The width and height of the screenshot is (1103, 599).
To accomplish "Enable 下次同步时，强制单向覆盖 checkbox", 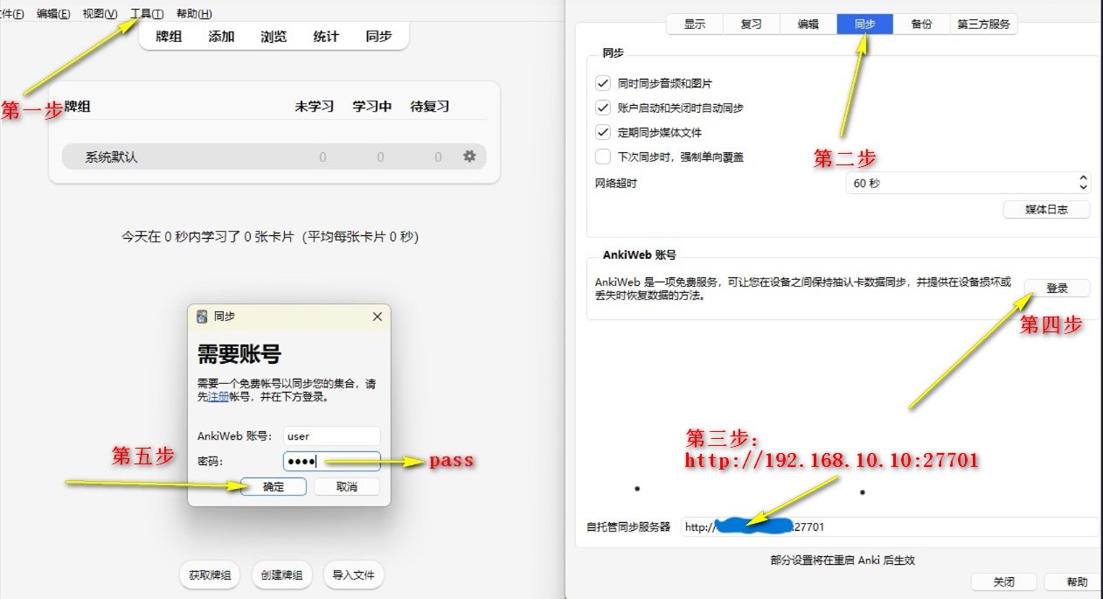I will pyautogui.click(x=602, y=157).
